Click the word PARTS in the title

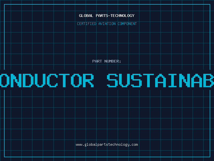(102, 16)
